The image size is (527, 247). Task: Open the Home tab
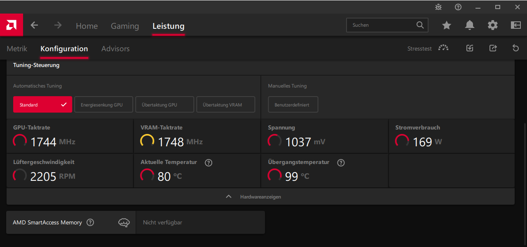tap(87, 26)
